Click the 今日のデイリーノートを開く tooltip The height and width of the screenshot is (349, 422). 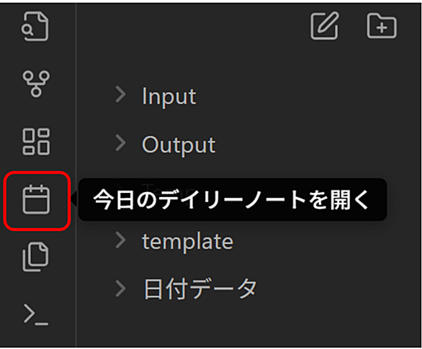(x=233, y=199)
